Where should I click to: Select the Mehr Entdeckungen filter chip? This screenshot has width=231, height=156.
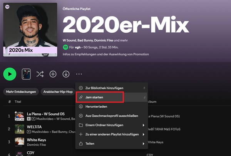pos(21,92)
